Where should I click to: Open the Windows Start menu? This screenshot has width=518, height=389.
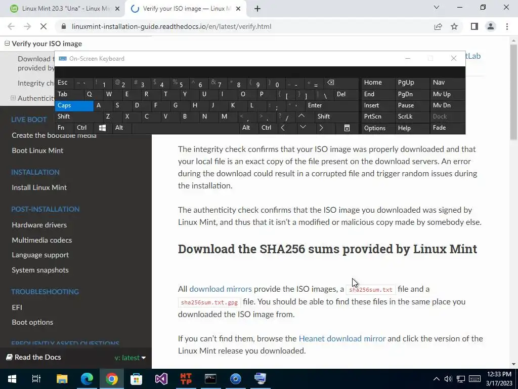point(12,379)
